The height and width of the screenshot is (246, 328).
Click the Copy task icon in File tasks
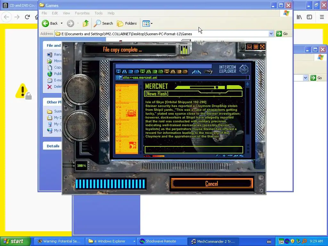point(50,67)
